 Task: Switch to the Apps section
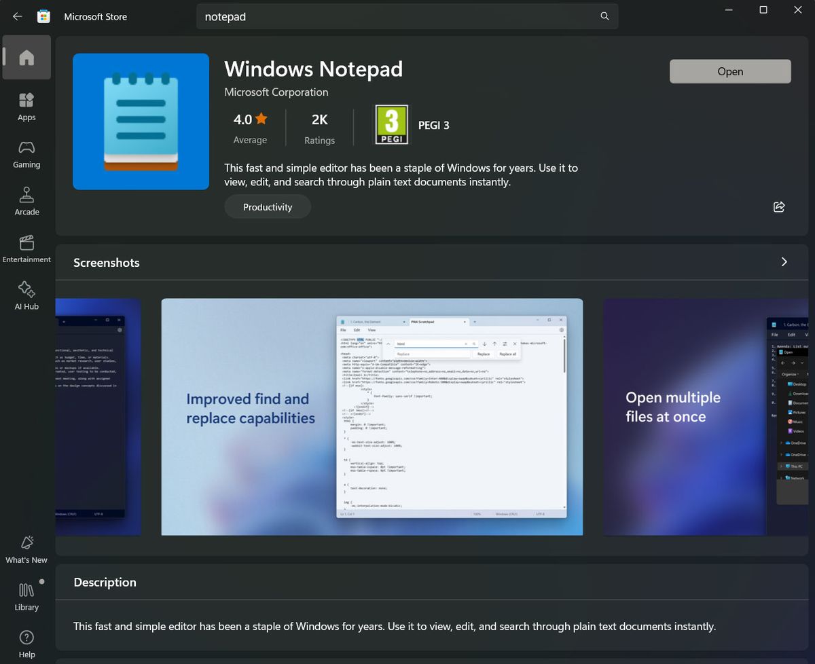26,106
